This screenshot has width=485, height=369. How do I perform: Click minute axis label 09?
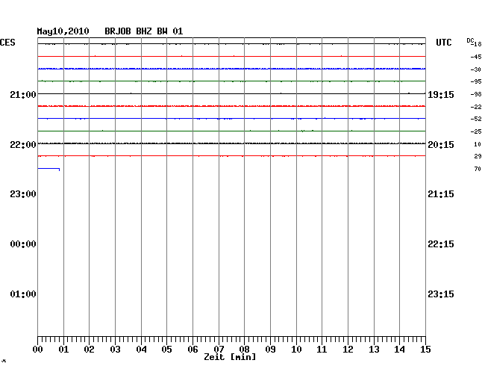tap(270, 350)
